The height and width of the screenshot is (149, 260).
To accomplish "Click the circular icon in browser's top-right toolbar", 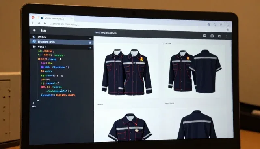I will [x=215, y=25].
